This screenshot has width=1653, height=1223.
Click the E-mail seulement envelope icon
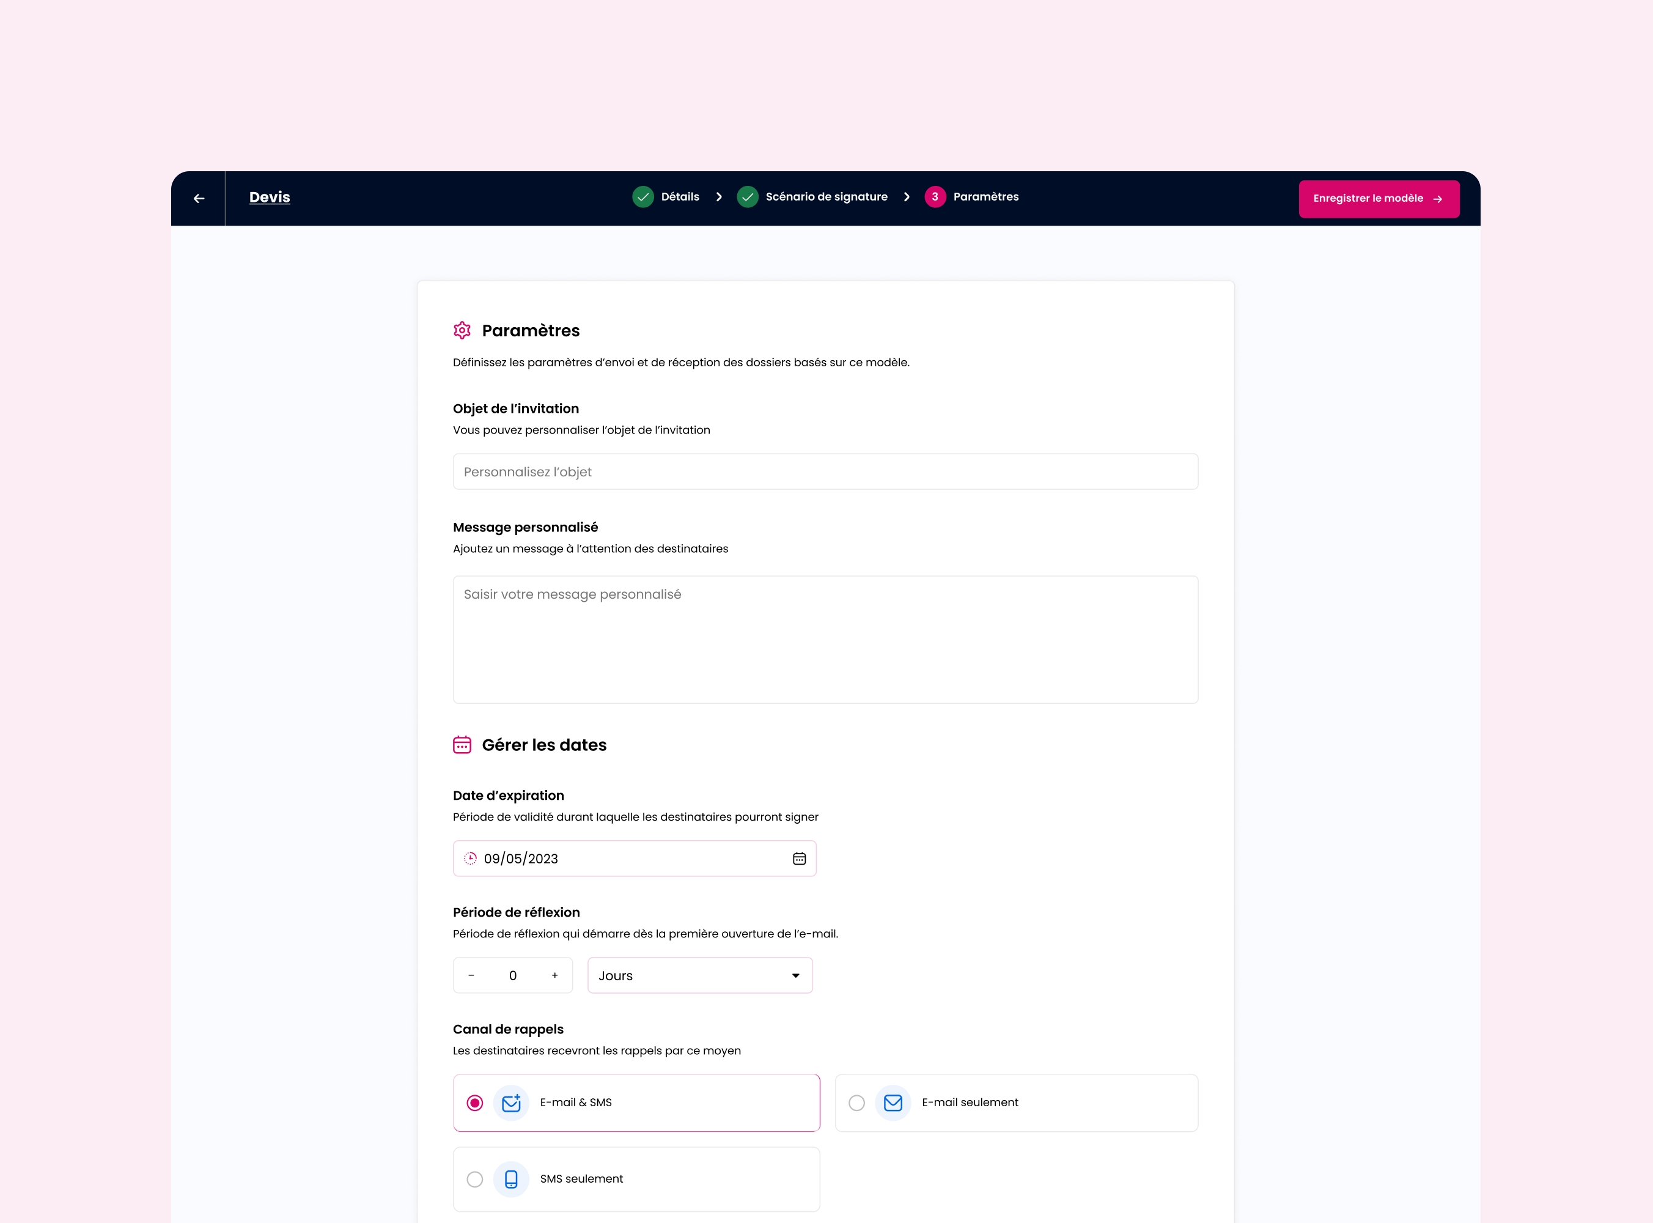click(x=893, y=1103)
